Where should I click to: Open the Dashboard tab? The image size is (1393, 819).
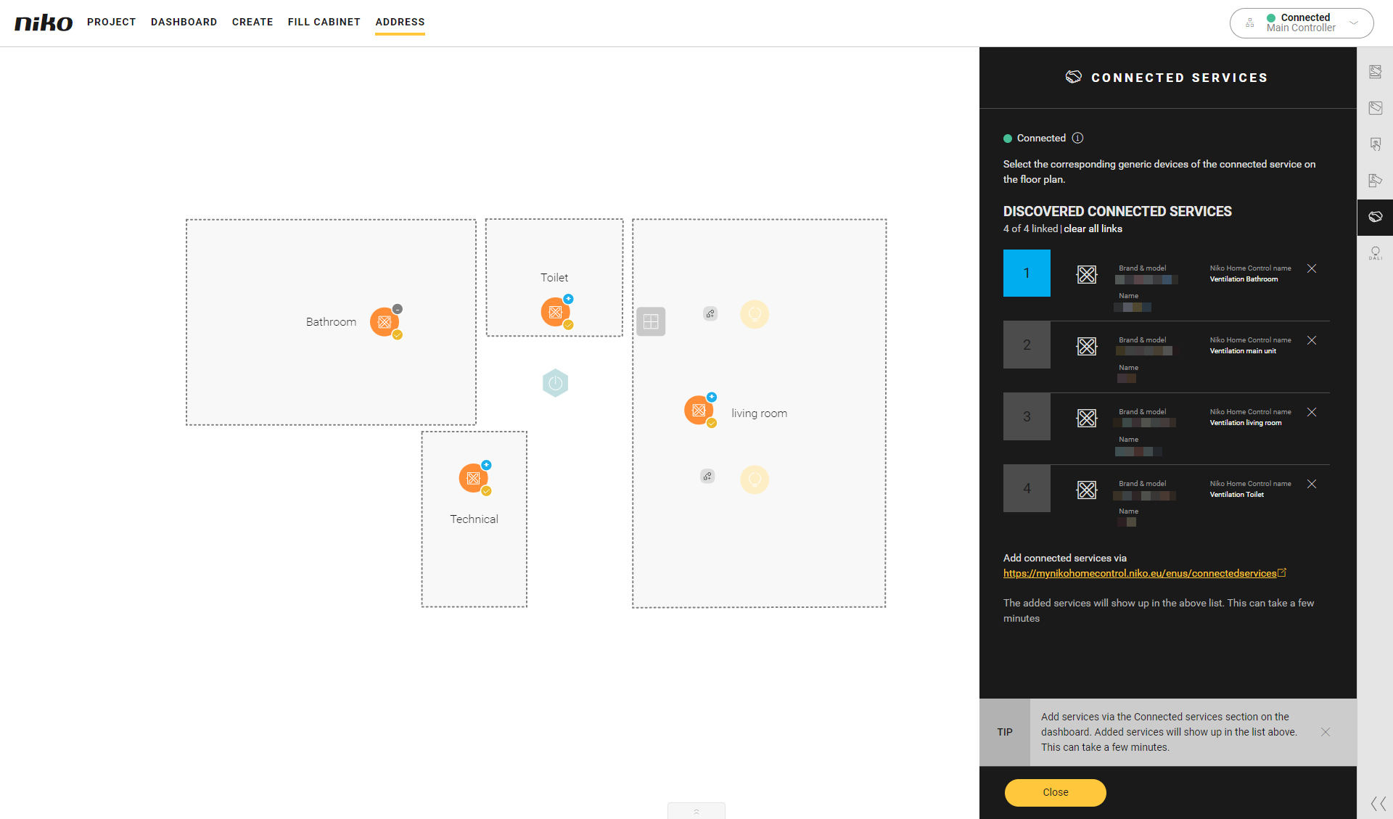pyautogui.click(x=184, y=22)
